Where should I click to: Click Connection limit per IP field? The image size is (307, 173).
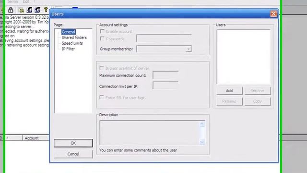click(165, 86)
